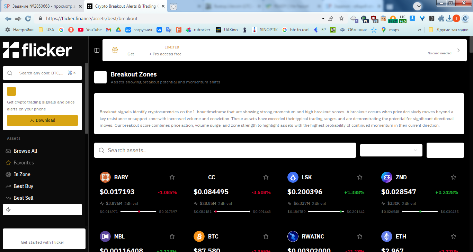Open the SINOPTIK bookmark
The image size is (473, 252).
coord(265,30)
